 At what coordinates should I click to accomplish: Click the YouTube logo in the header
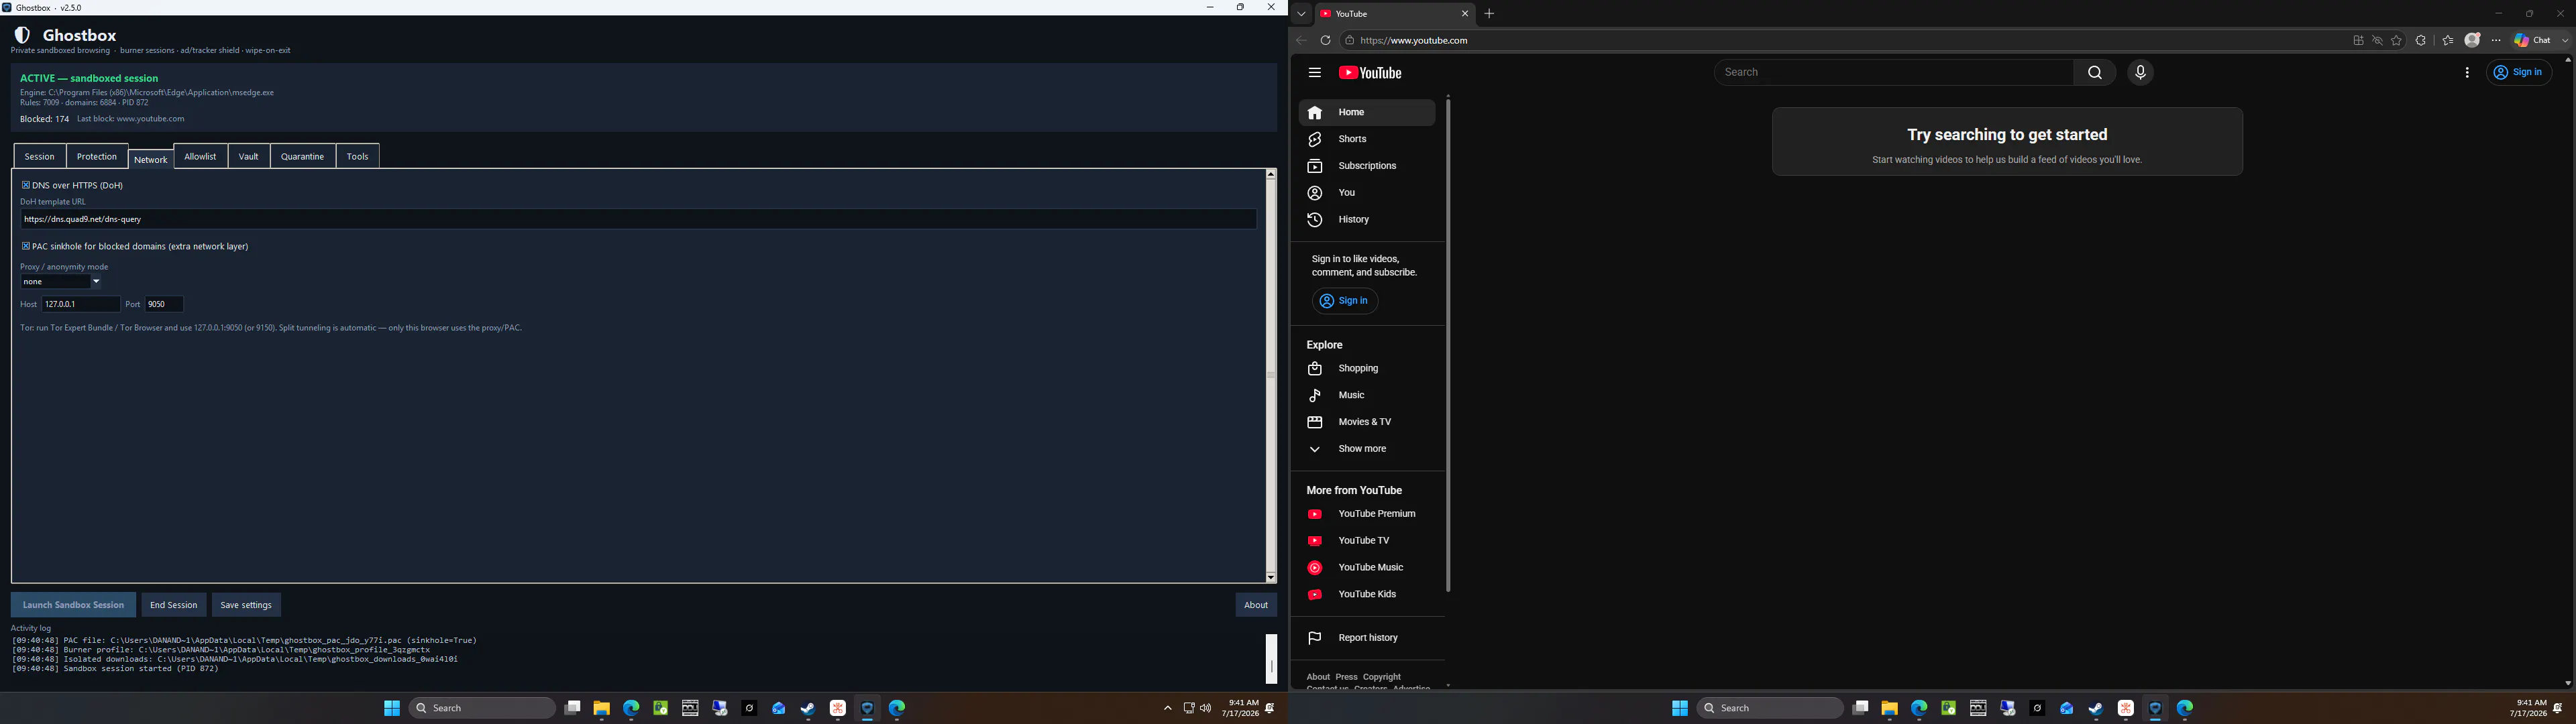click(x=1370, y=73)
